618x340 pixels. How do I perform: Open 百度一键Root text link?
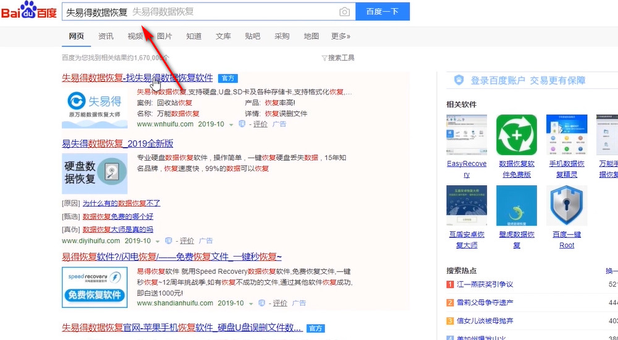click(566, 239)
